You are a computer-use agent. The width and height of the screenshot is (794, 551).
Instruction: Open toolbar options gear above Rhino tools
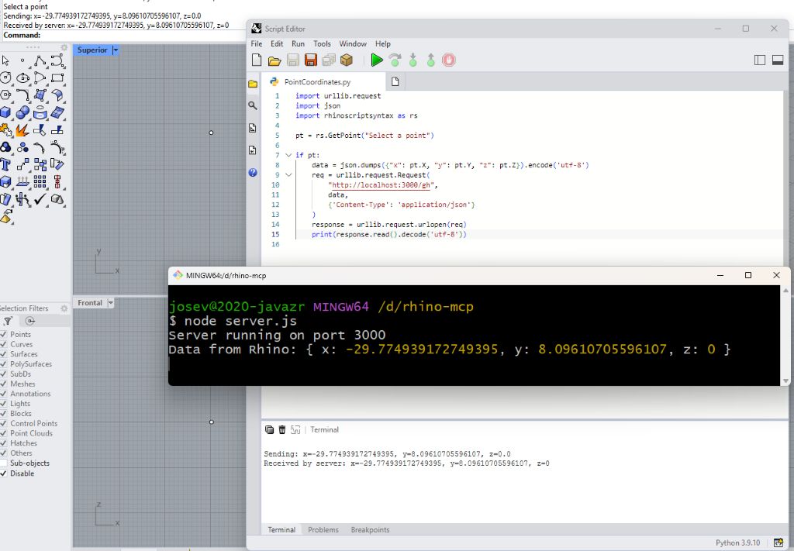(x=64, y=47)
